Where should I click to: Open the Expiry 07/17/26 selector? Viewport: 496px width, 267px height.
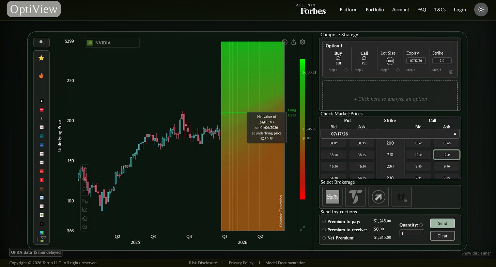point(416,61)
